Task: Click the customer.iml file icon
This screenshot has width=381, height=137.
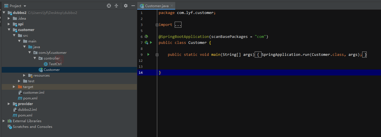Action: 20,93
